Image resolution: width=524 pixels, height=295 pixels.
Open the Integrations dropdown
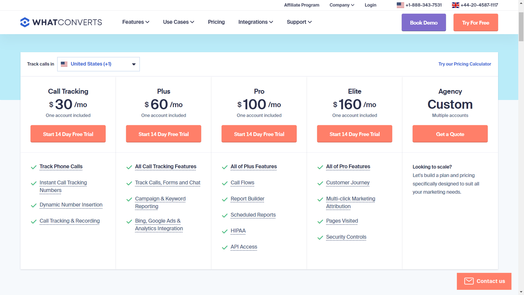click(x=255, y=22)
